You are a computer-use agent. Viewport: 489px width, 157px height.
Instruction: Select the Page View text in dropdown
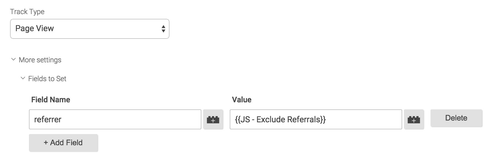35,29
